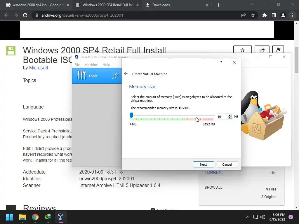
Task: Open the Chrome profile icon
Action: (283, 15)
